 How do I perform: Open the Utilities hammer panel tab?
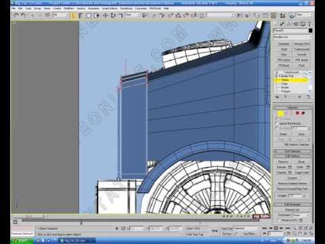309,24
